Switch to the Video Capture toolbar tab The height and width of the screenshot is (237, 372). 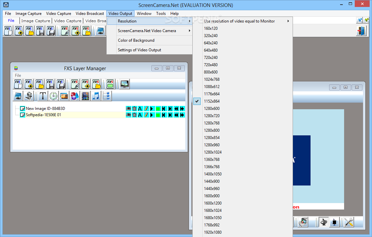(68, 21)
